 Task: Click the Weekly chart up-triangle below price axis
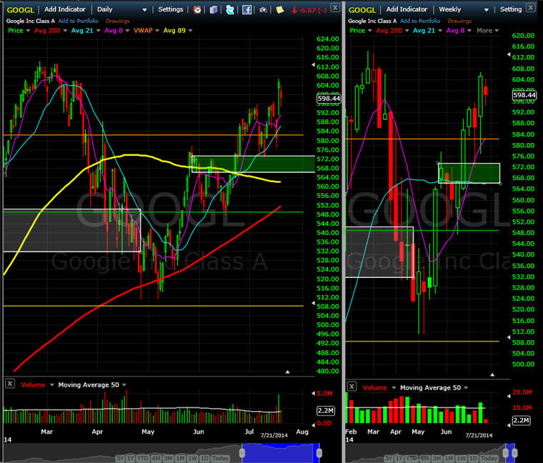point(492,374)
